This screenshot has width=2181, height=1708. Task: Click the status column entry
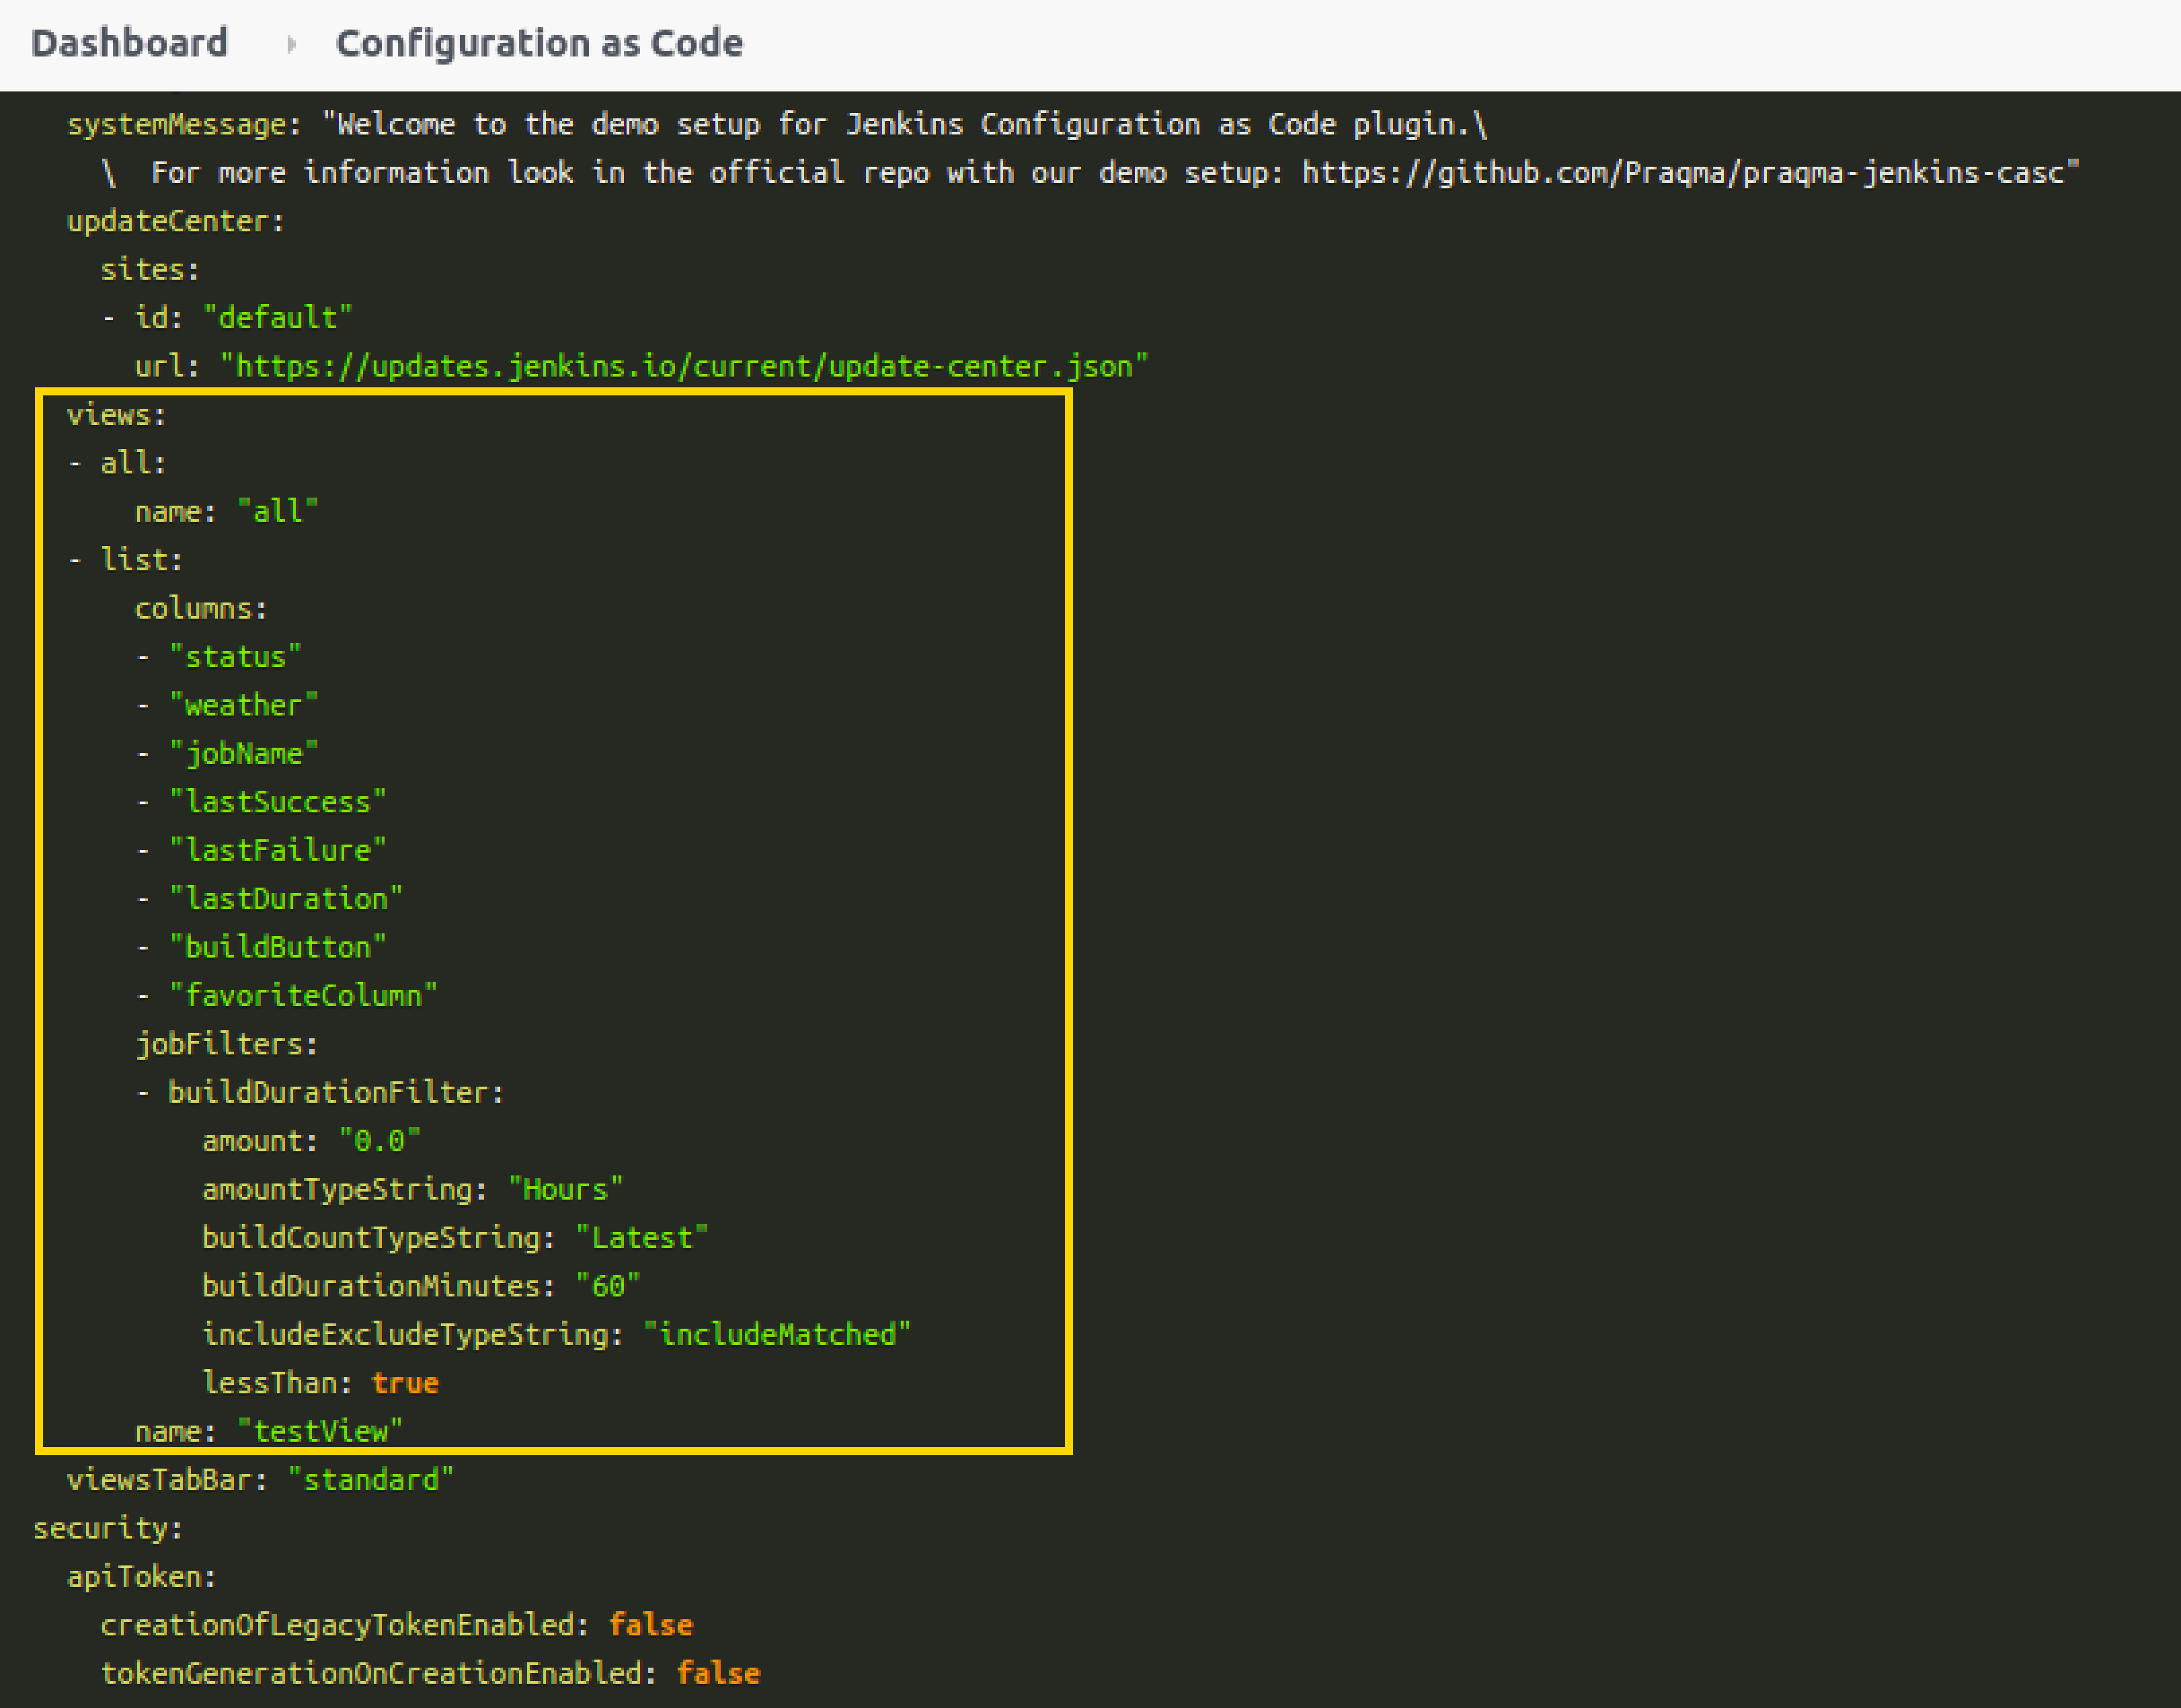tap(236, 656)
